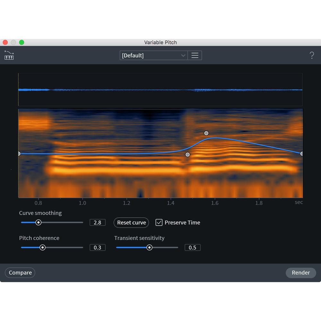Screen dimensions: 321x321
Task: Click the Compare button
Action: click(20, 273)
